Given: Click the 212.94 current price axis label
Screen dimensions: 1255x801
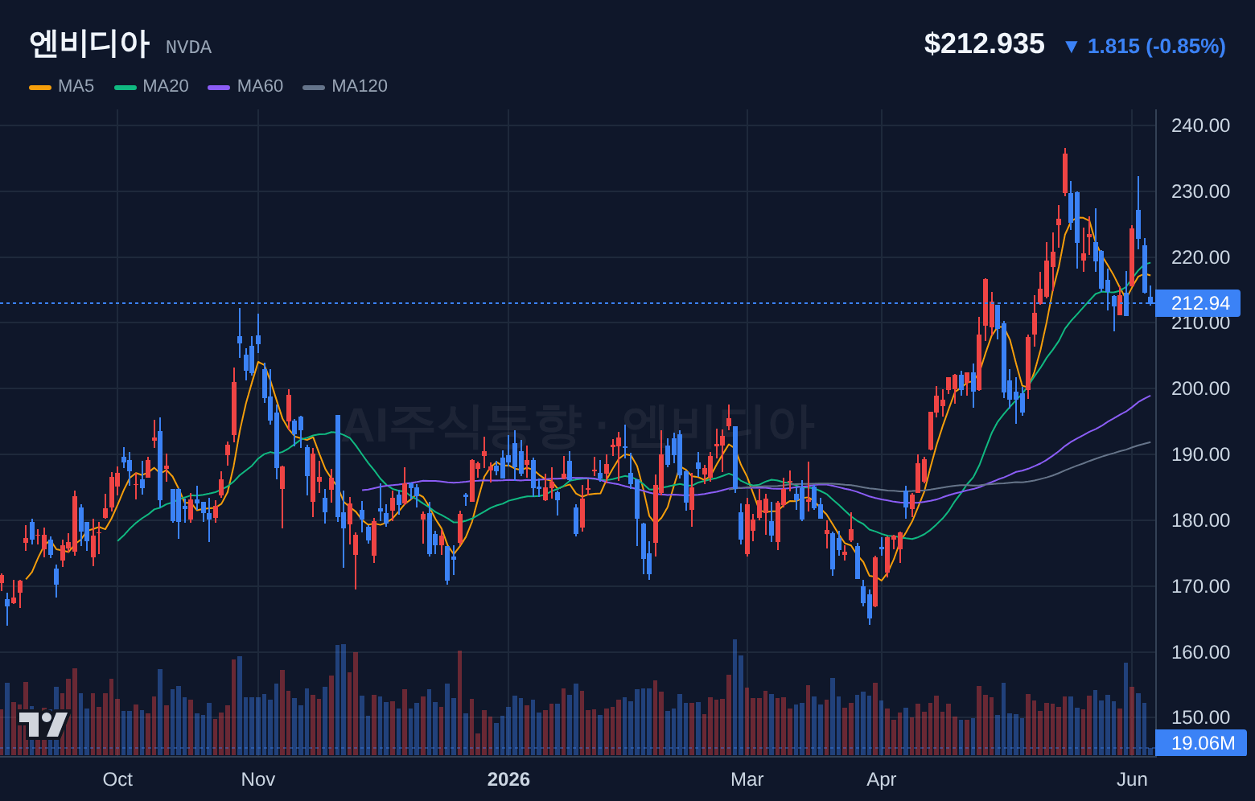Looking at the screenshot, I should pos(1198,303).
